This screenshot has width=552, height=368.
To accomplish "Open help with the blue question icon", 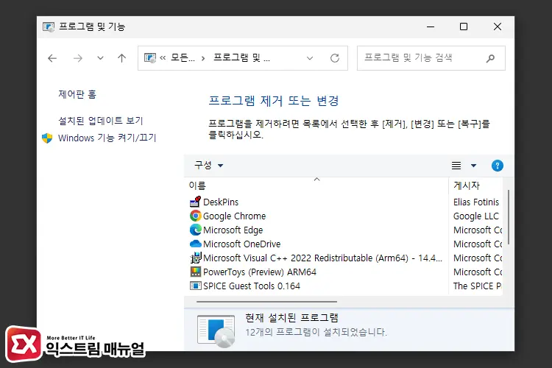I will (498, 166).
